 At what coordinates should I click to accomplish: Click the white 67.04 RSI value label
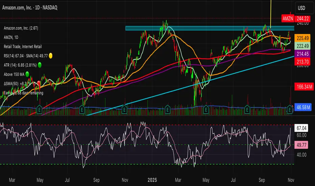coord(301,128)
